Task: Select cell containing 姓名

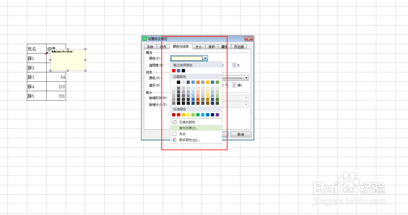Action: click(x=37, y=49)
